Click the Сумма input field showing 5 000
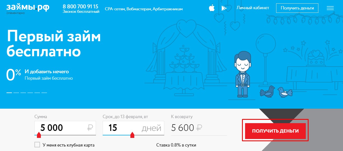The image size is (343, 151). tap(65, 128)
